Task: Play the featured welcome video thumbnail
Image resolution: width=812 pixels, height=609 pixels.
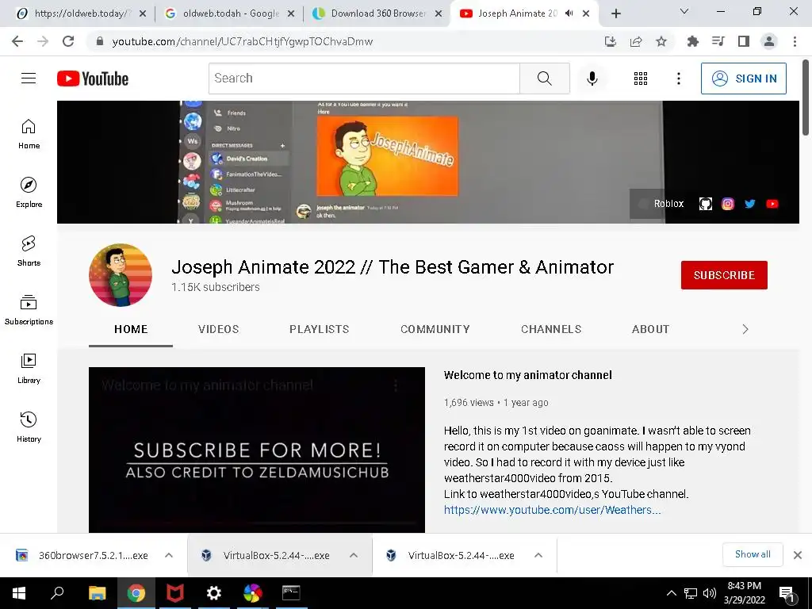Action: click(x=257, y=450)
